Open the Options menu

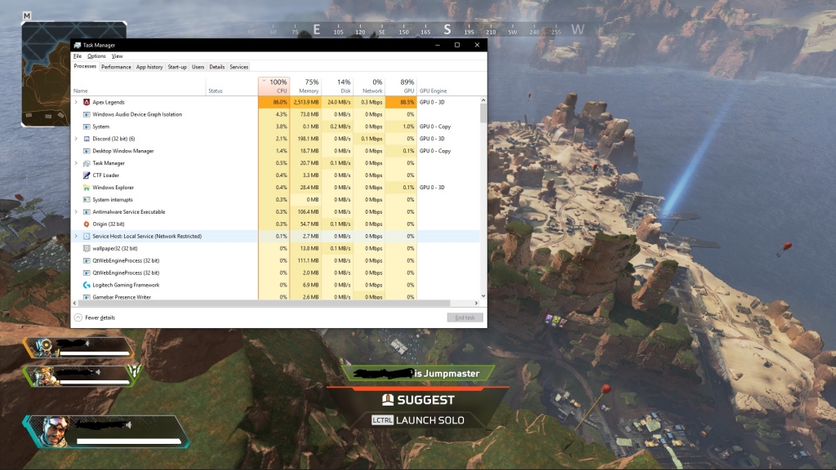[96, 56]
